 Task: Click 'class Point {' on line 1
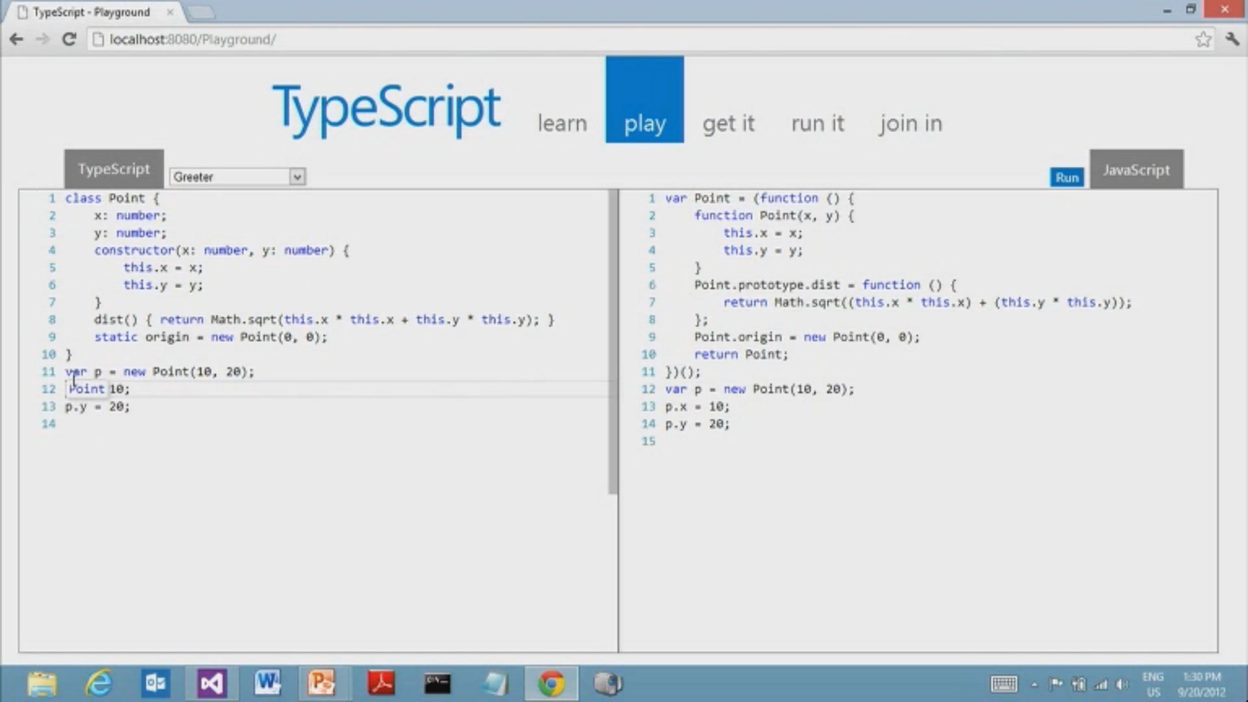tap(112, 198)
